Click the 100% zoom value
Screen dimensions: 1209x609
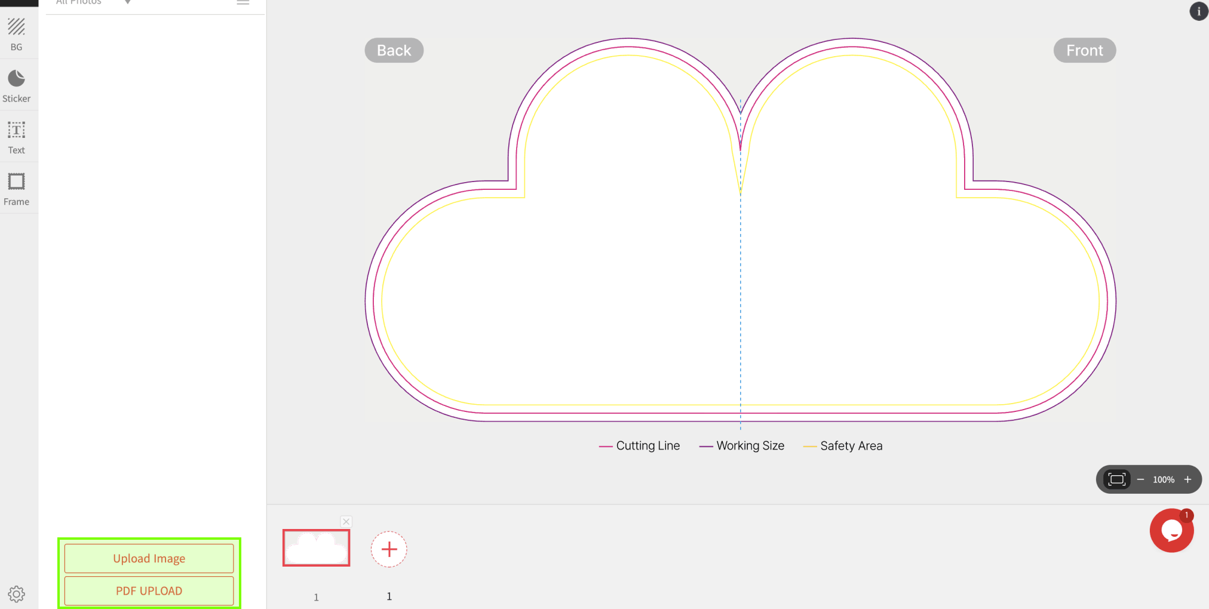pos(1164,479)
